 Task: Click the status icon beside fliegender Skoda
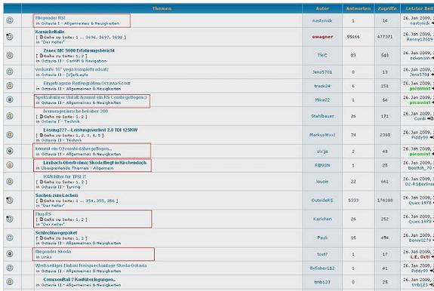coord(10,254)
